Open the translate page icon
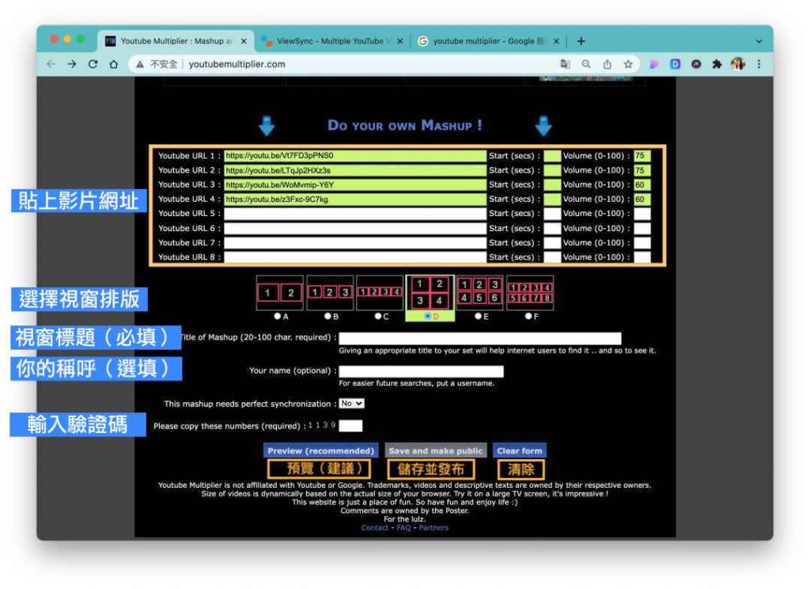 coord(565,64)
